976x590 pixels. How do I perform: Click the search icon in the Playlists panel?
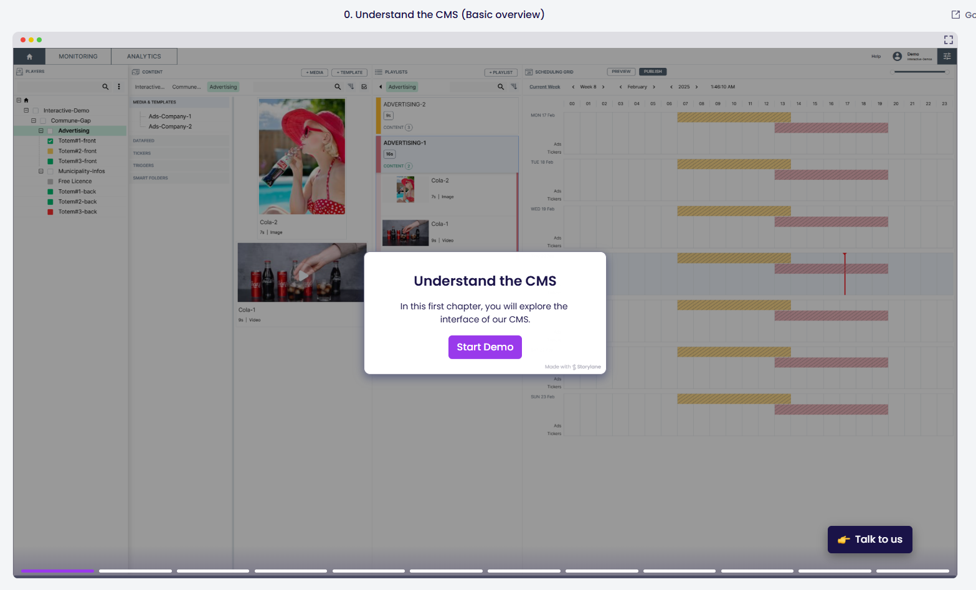tap(501, 87)
